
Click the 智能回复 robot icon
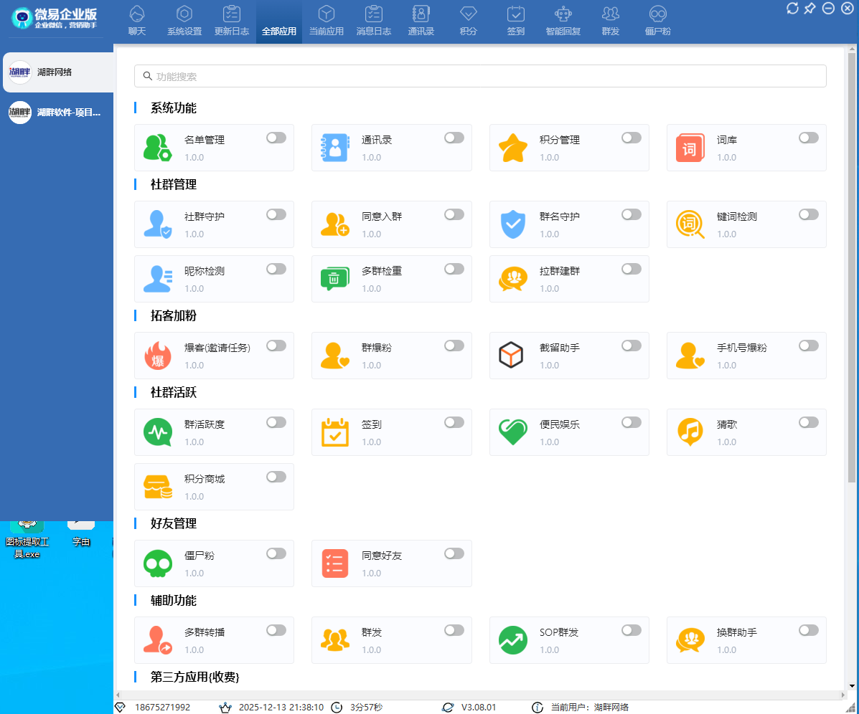(563, 20)
